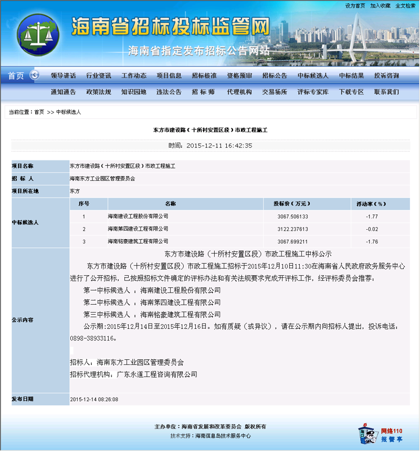Go to 投诉咨询 page
Screen dimensions: 420x451
pyautogui.click(x=386, y=76)
